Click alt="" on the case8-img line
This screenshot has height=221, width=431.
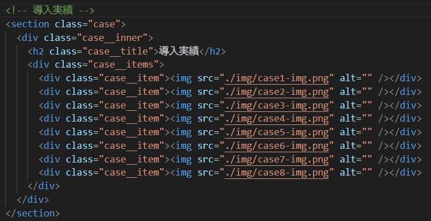(x=356, y=173)
